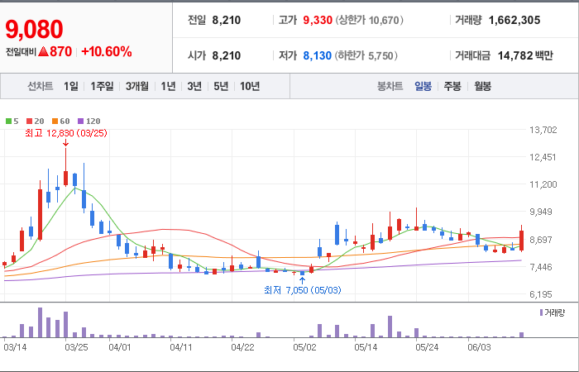This screenshot has width=579, height=372.
Task: Switch chart to 3년 range
Action: coord(194,86)
